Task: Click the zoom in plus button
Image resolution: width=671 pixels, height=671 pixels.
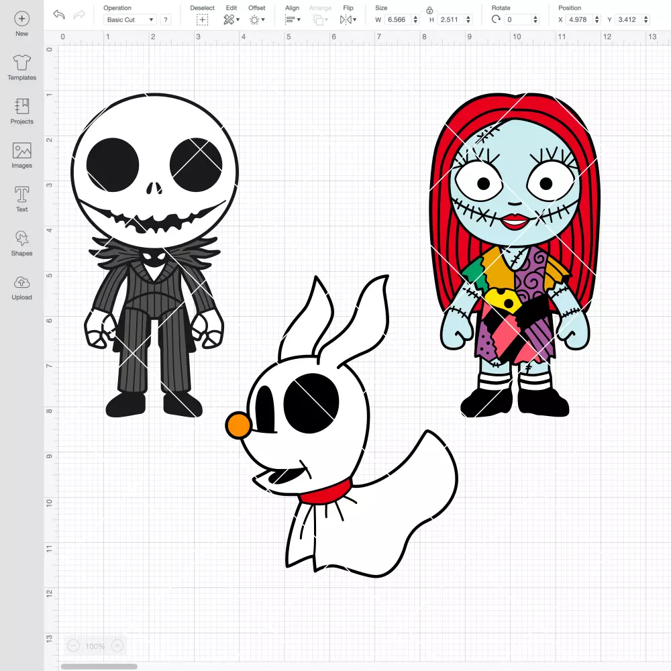Action: point(117,646)
